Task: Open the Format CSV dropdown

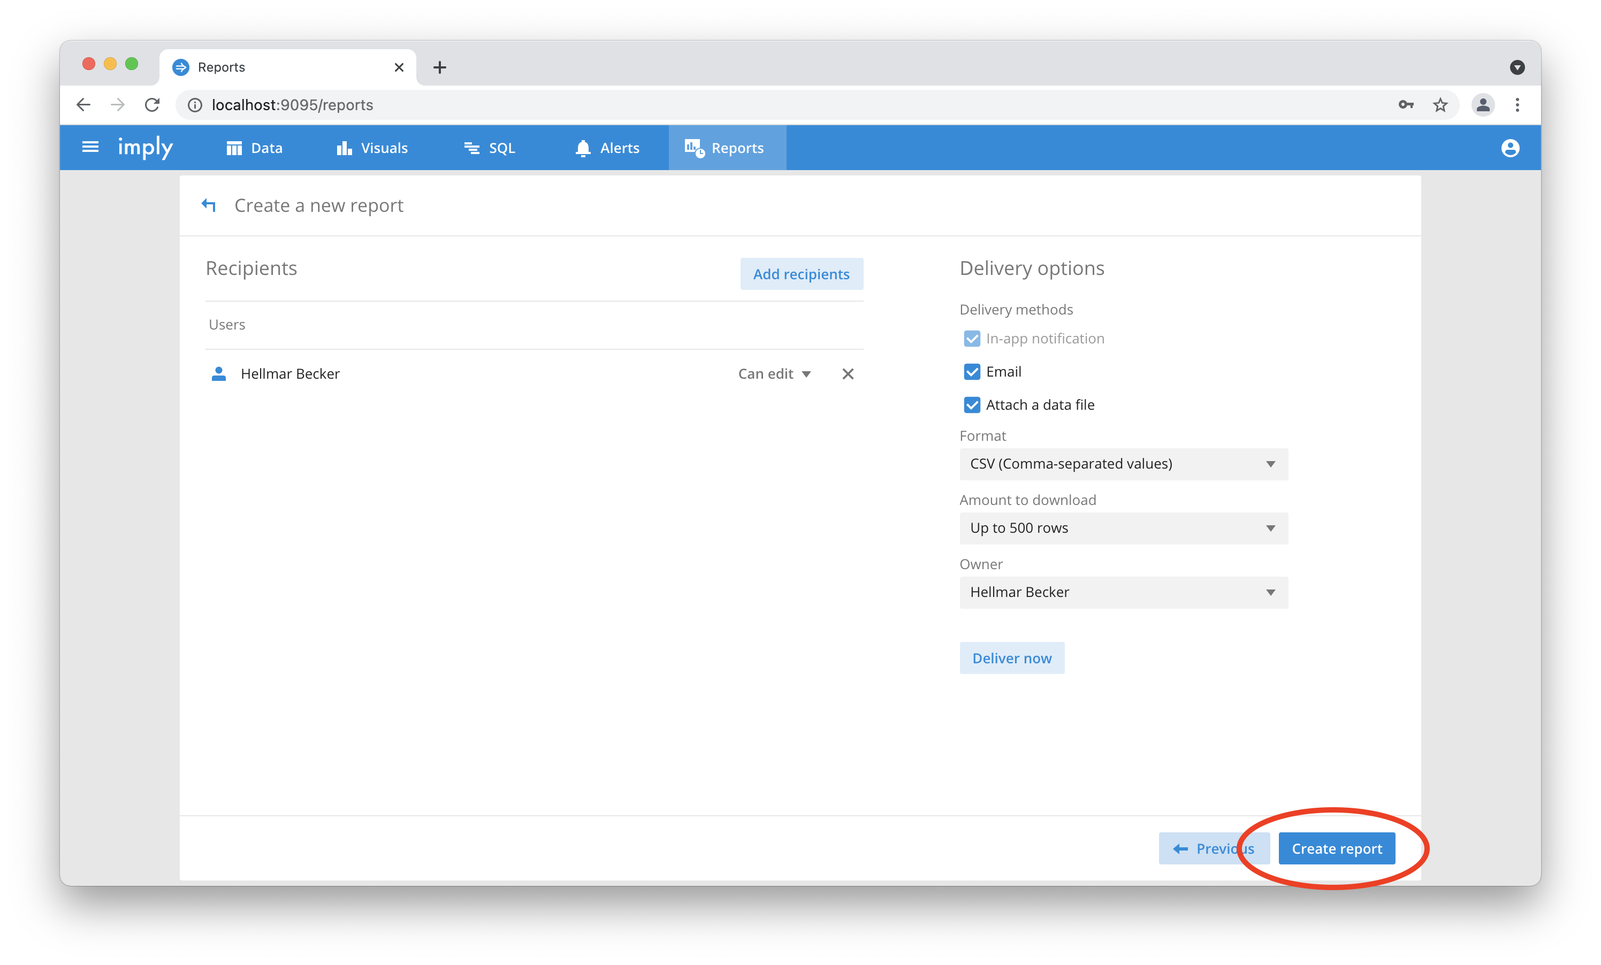Action: click(x=1123, y=464)
